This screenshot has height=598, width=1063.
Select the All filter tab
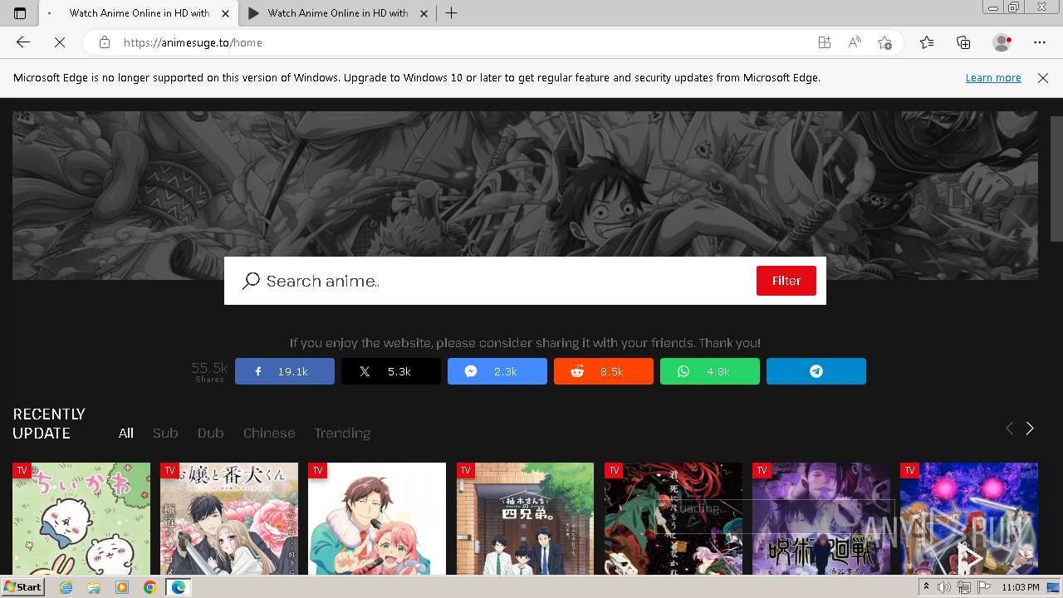click(126, 433)
